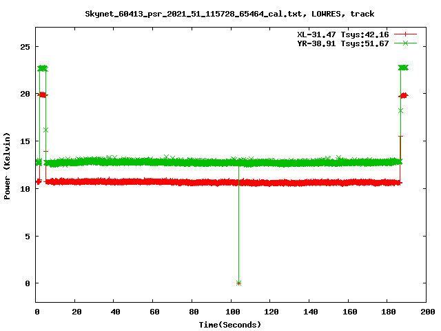Select the legend entry XL-31.47 Tsys:42.16
This screenshot has width=441, height=331.
[x=343, y=34]
